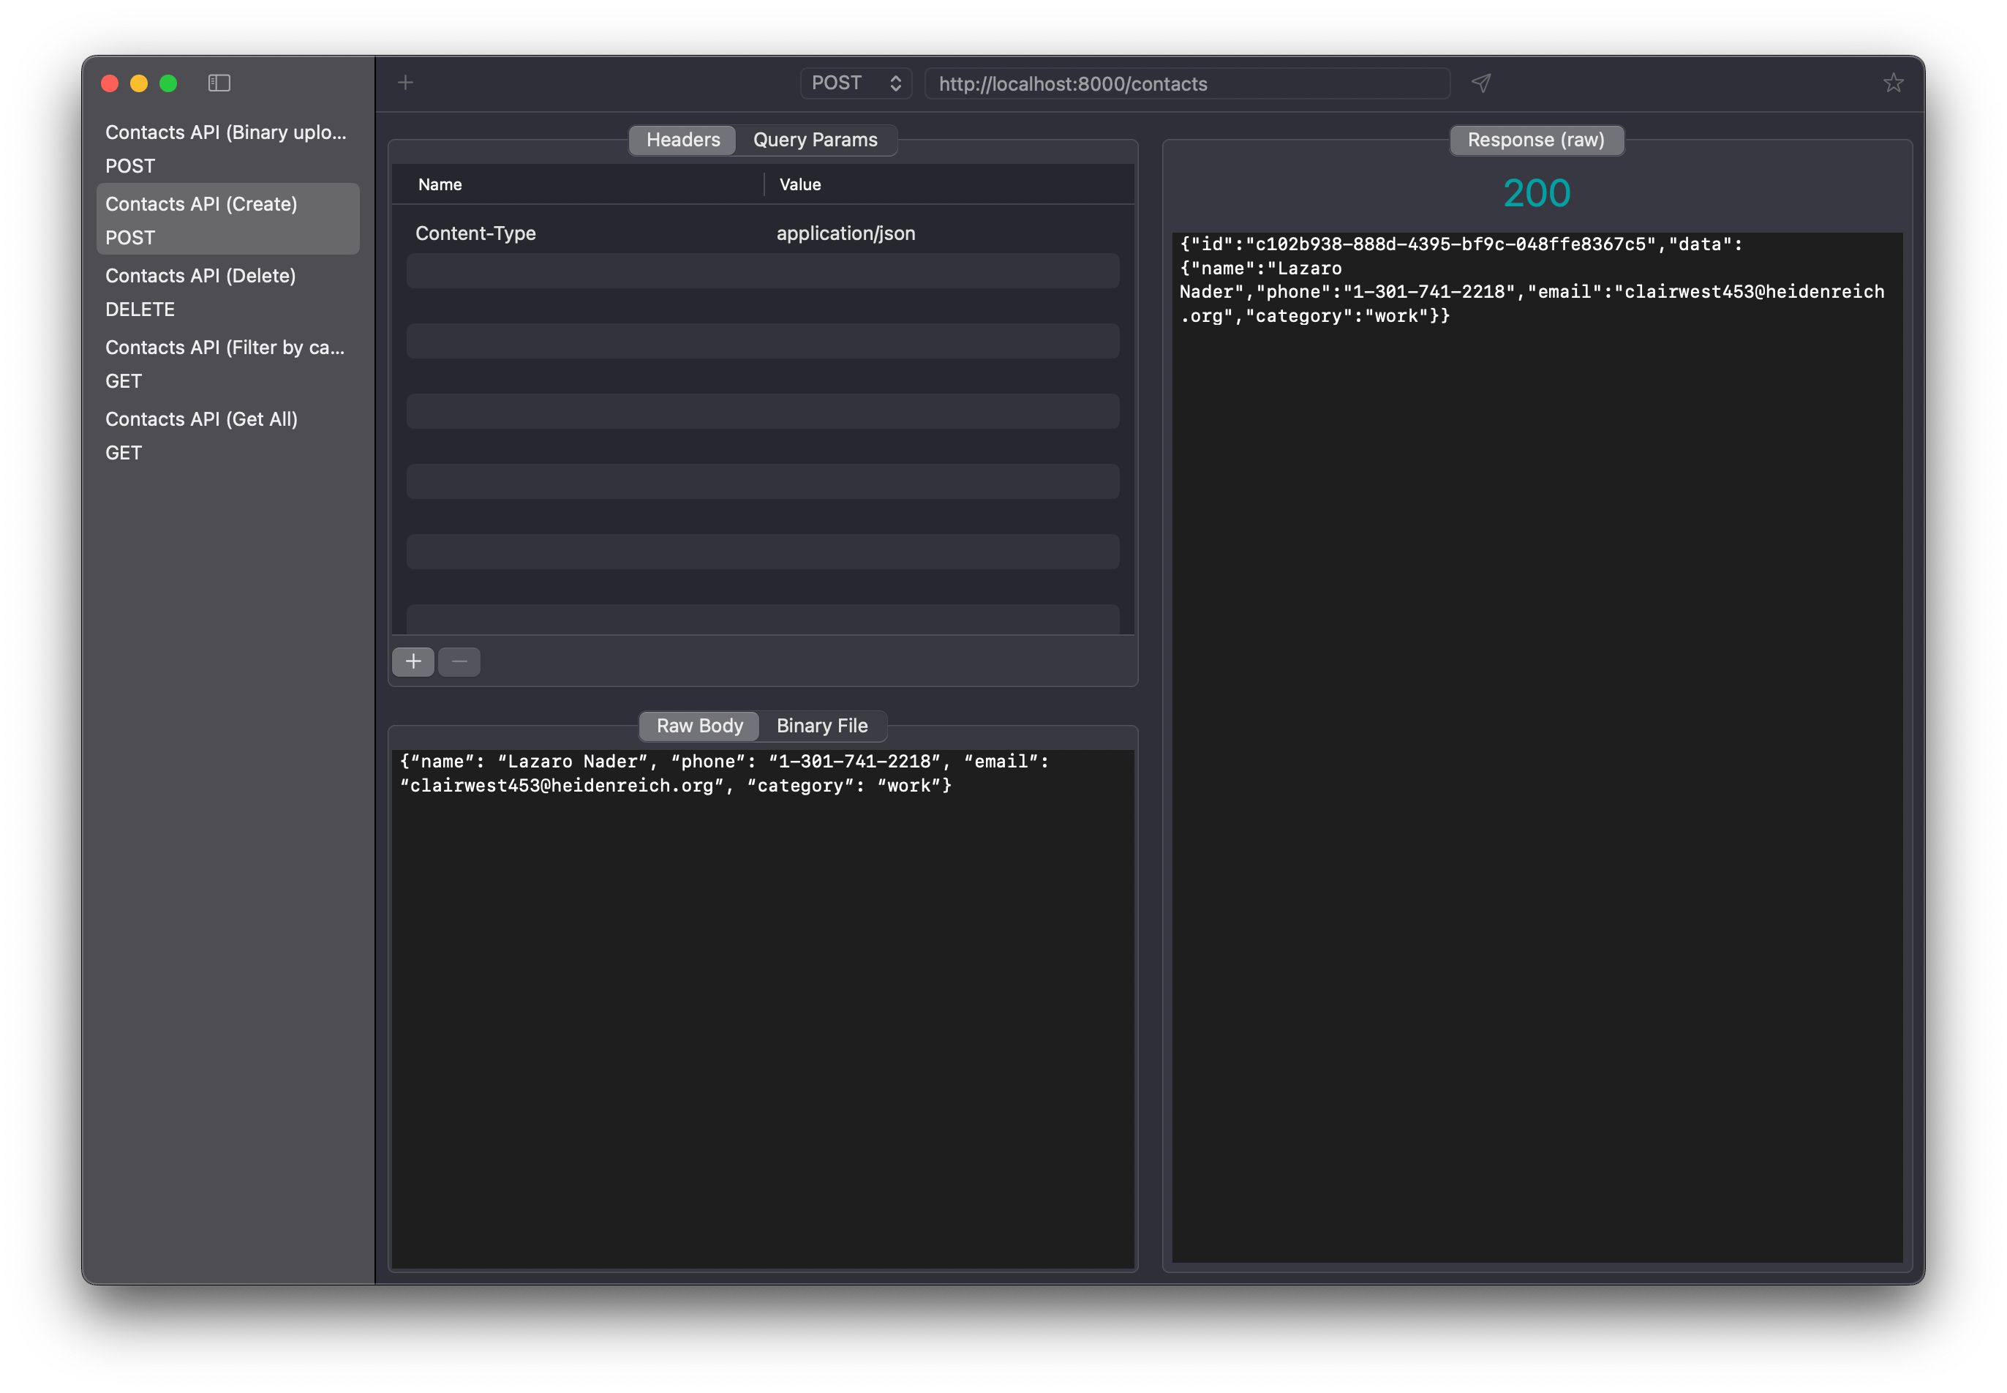Click the green fullscreen window button

point(168,83)
